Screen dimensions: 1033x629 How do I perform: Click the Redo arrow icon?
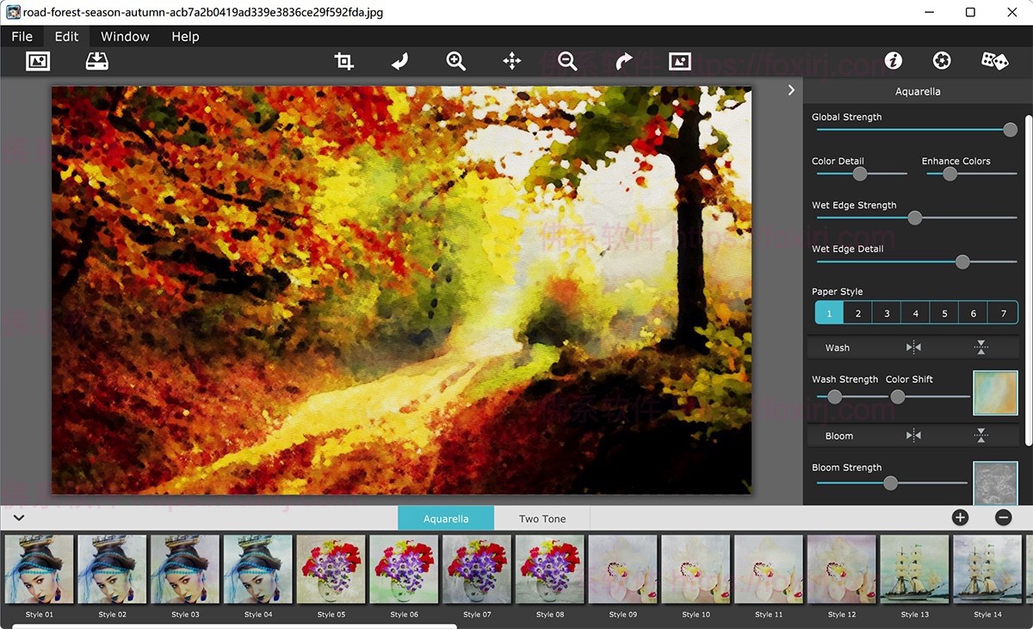tap(623, 61)
